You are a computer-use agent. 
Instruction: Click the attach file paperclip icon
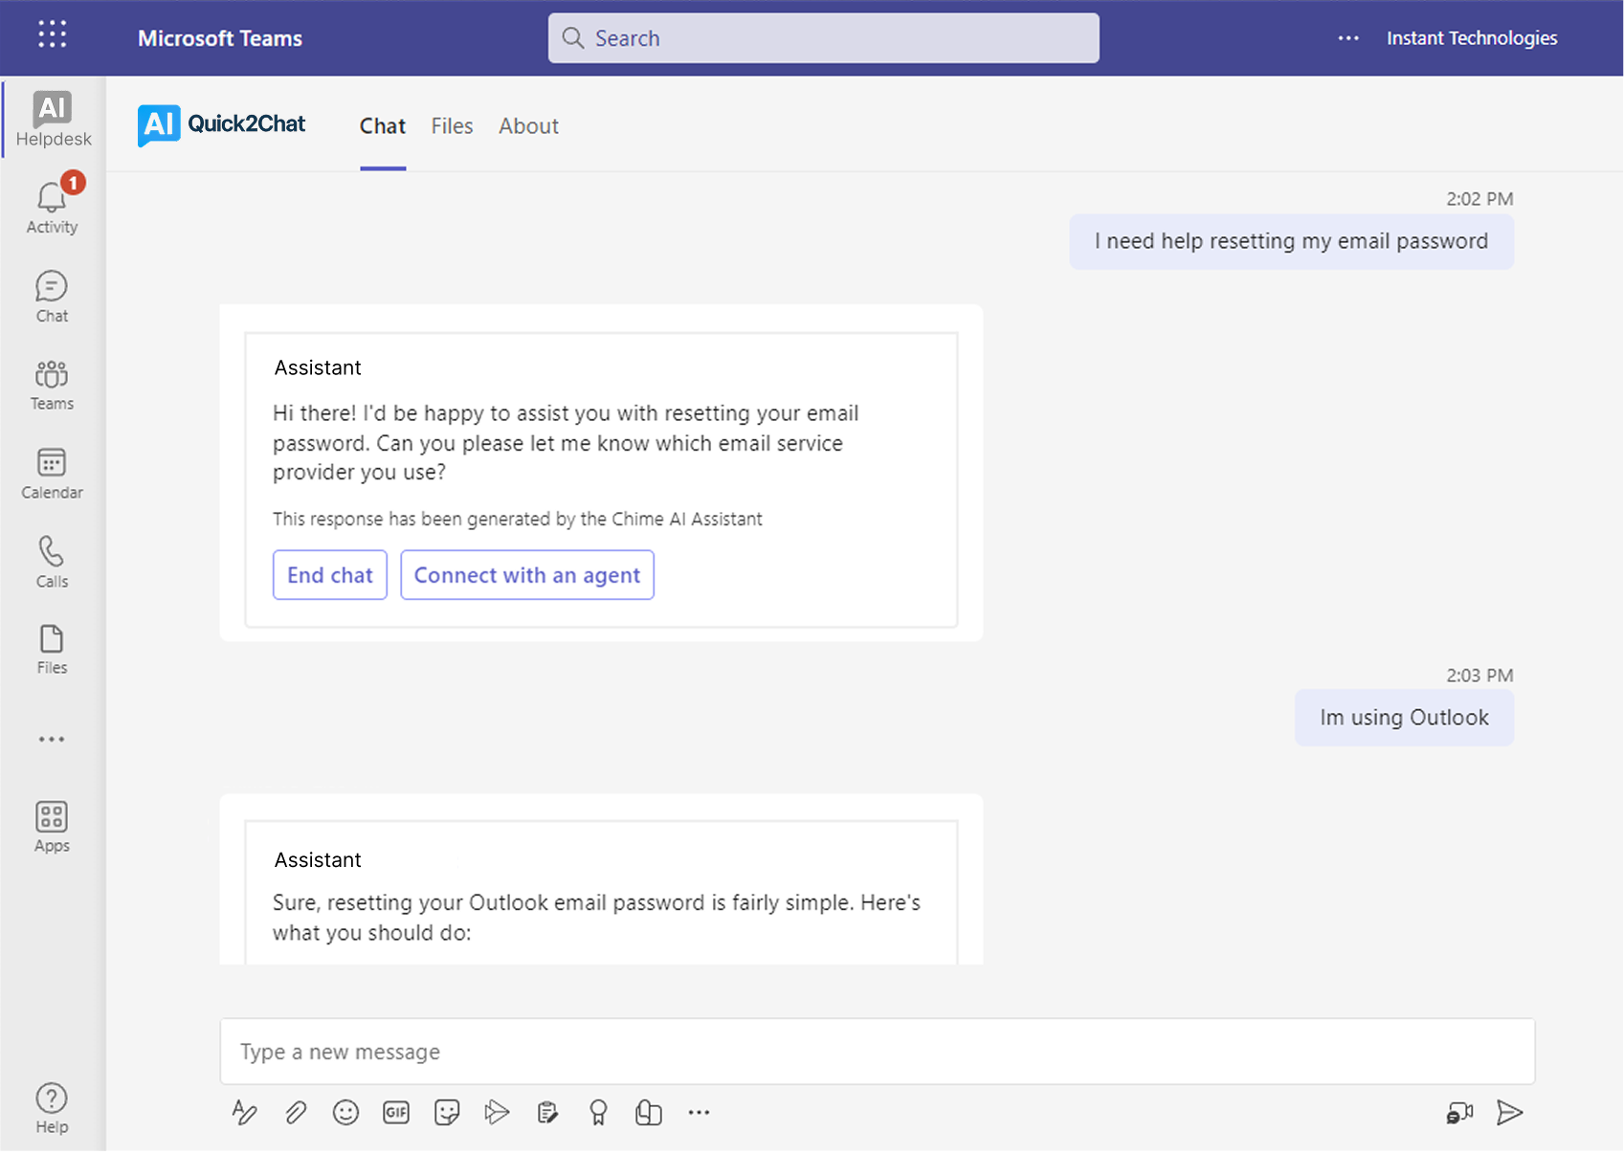pos(296,1112)
